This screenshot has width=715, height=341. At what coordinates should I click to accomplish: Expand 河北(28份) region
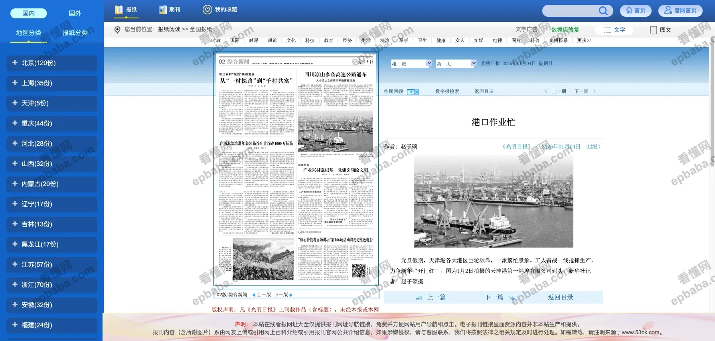click(x=52, y=144)
